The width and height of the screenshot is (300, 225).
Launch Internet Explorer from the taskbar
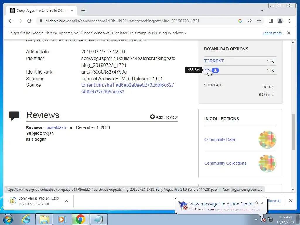click(x=26, y=219)
